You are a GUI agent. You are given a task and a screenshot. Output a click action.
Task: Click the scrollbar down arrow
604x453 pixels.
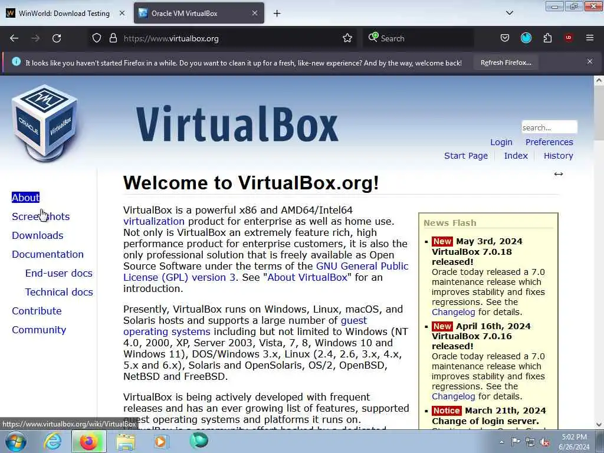pos(599,425)
